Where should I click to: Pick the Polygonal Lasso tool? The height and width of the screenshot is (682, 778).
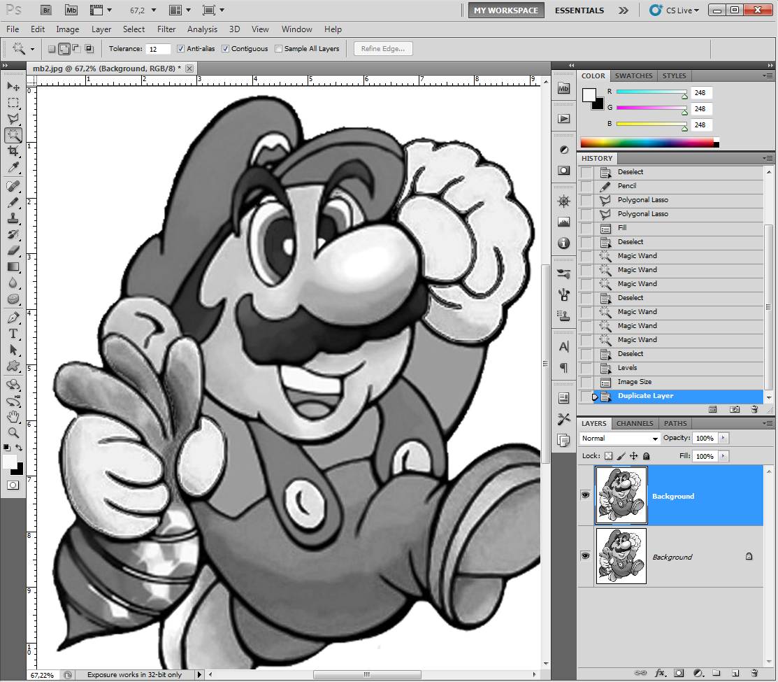click(x=13, y=119)
